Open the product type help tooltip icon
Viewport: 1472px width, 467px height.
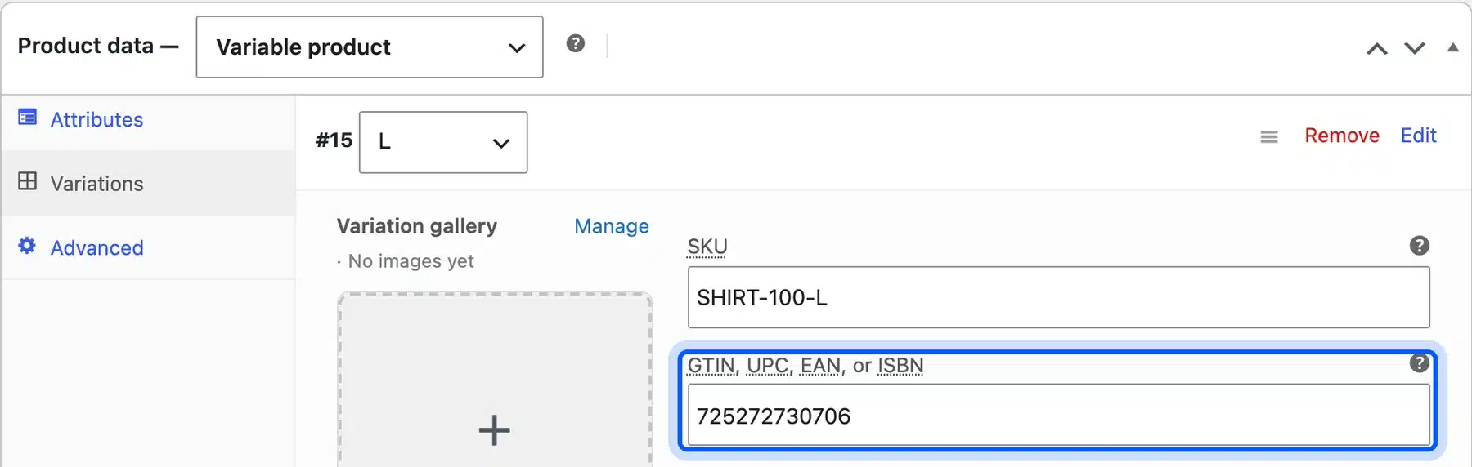tap(576, 43)
